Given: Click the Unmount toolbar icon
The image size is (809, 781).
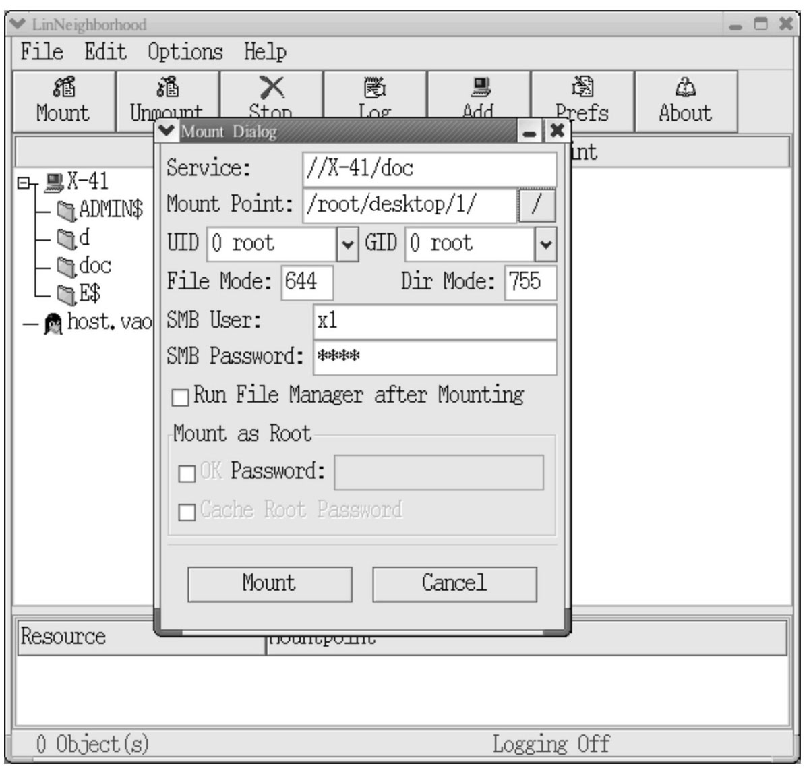Looking at the screenshot, I should pos(167,87).
